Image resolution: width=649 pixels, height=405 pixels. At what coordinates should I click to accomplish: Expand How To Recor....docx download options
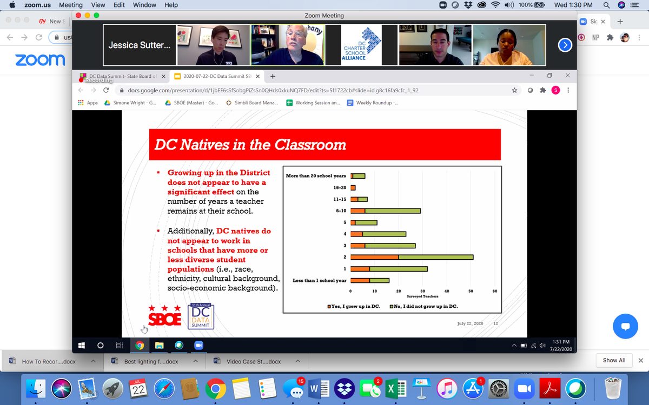[93, 361]
